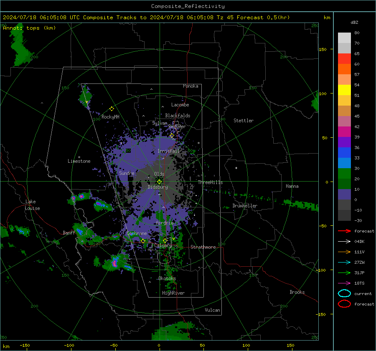Click the magenta 18TS arrow legend icon
The width and height of the screenshot is (376, 351).
[x=344, y=283]
